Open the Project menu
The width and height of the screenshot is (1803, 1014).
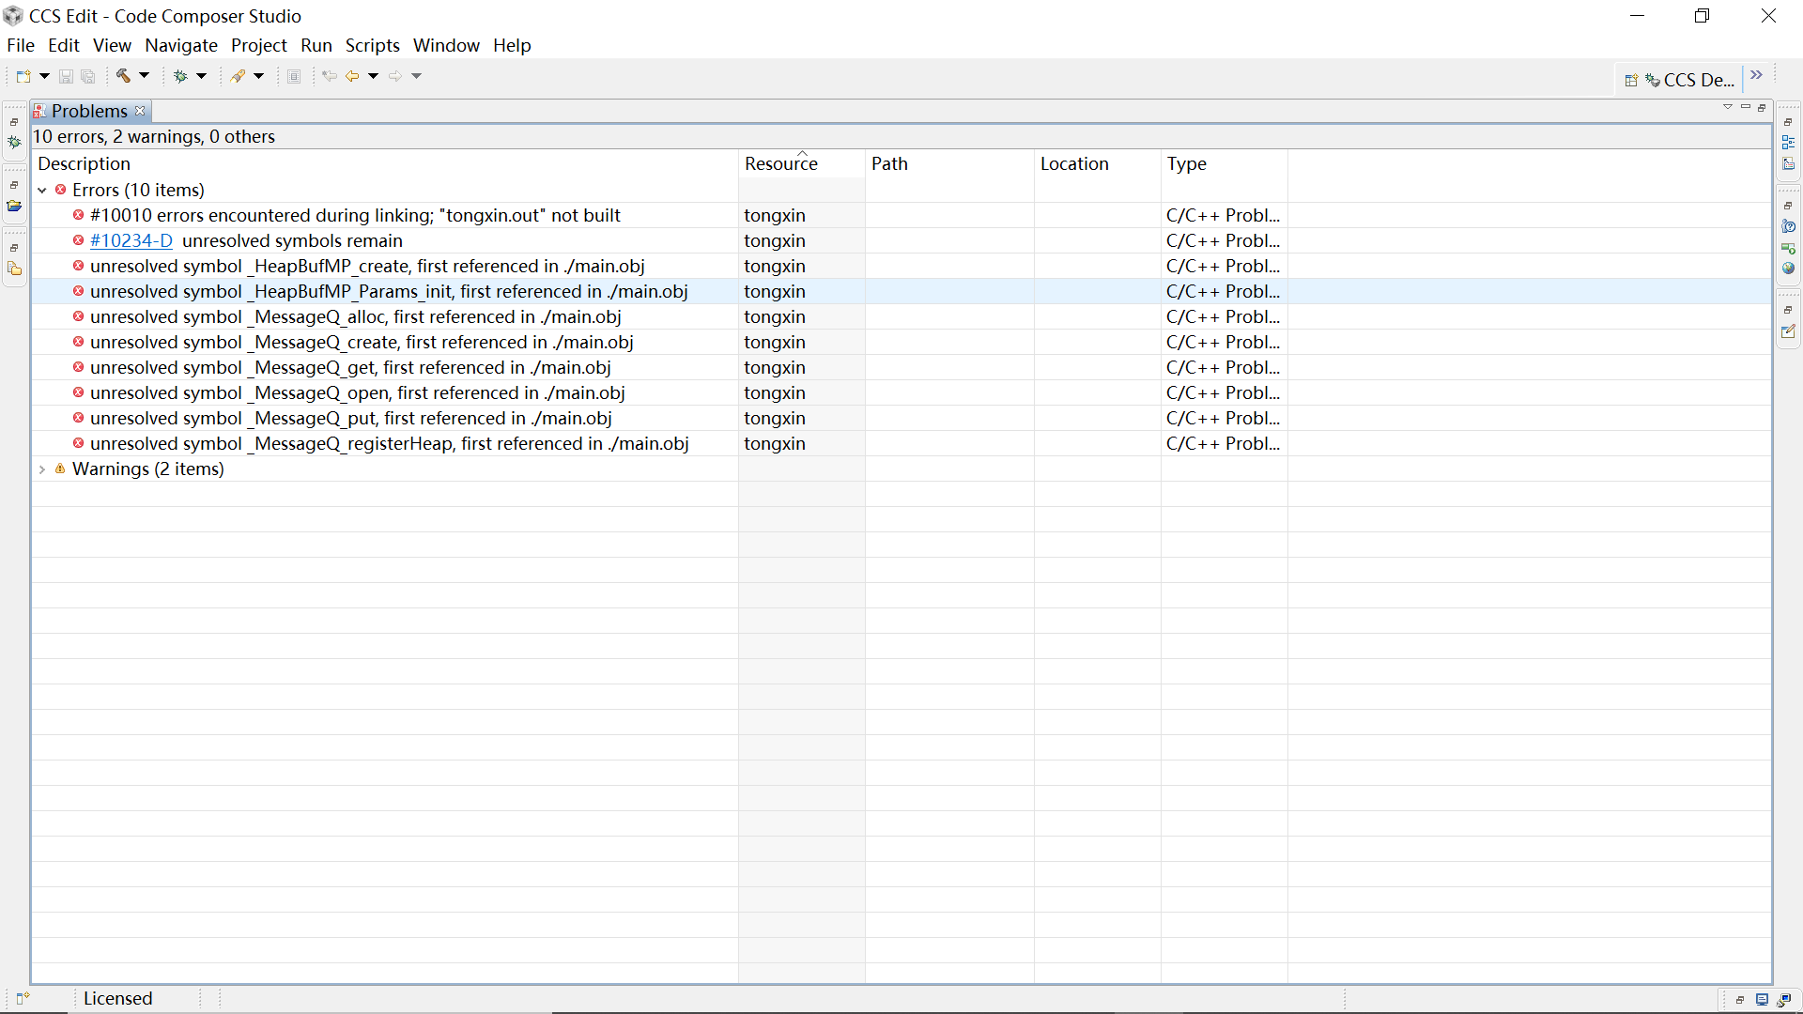(x=258, y=45)
